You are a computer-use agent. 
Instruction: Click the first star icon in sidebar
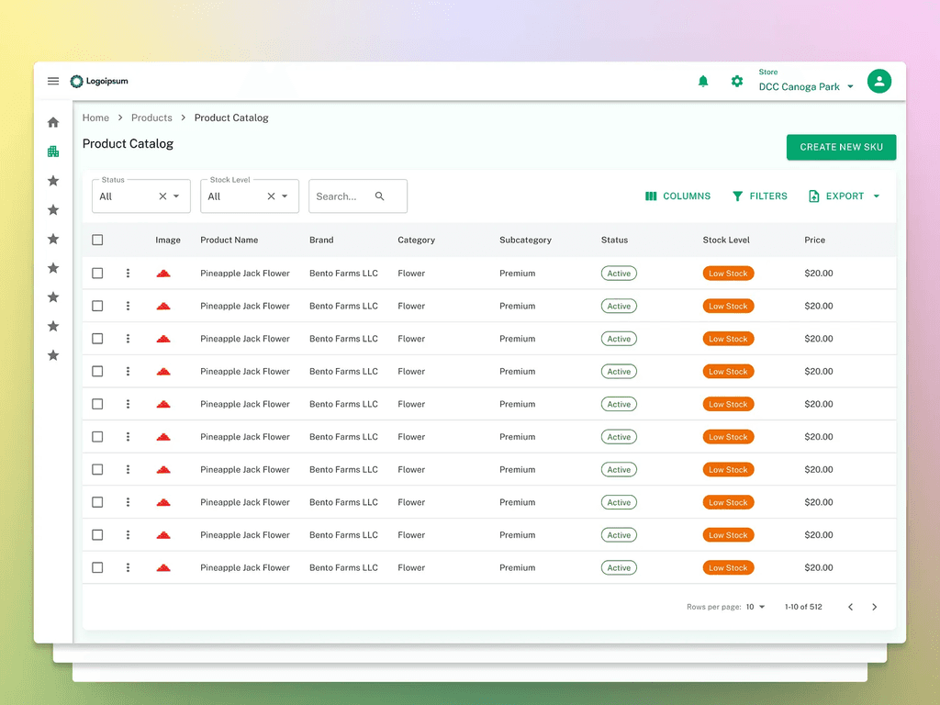[x=53, y=181]
